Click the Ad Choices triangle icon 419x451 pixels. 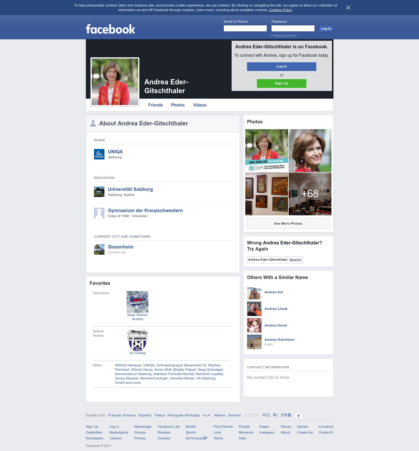coord(206,438)
